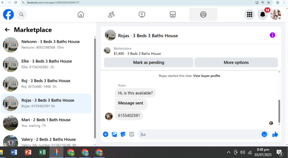
Task: View site information icon in address bar
Action: point(23,3)
